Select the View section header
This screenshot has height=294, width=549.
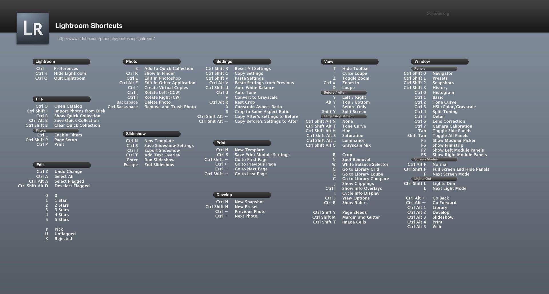pos(350,62)
